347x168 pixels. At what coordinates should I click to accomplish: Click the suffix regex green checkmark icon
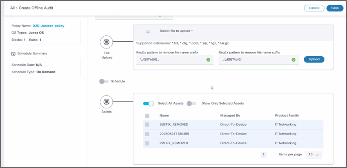[293, 60]
